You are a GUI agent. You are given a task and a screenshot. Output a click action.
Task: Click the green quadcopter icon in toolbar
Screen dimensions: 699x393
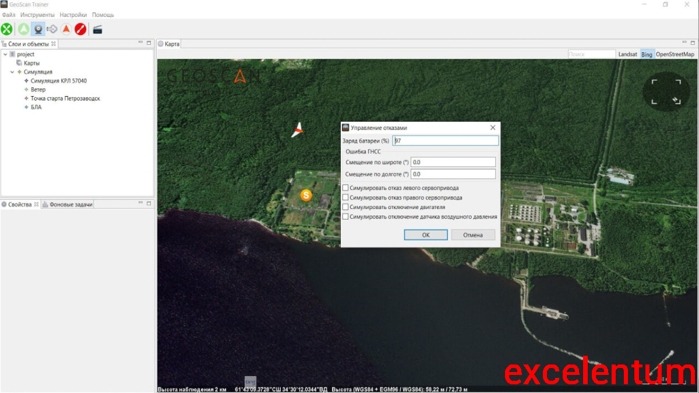(6, 29)
